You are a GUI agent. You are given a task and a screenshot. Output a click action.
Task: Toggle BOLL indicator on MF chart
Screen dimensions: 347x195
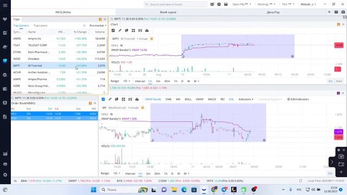188,99
